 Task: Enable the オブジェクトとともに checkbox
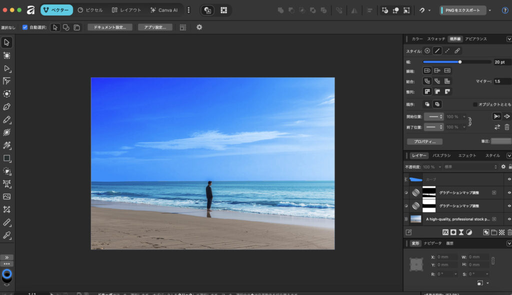[475, 104]
